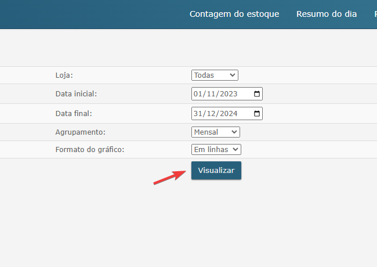Open calendar picker for Data final
377x267 pixels.
[x=257, y=114]
